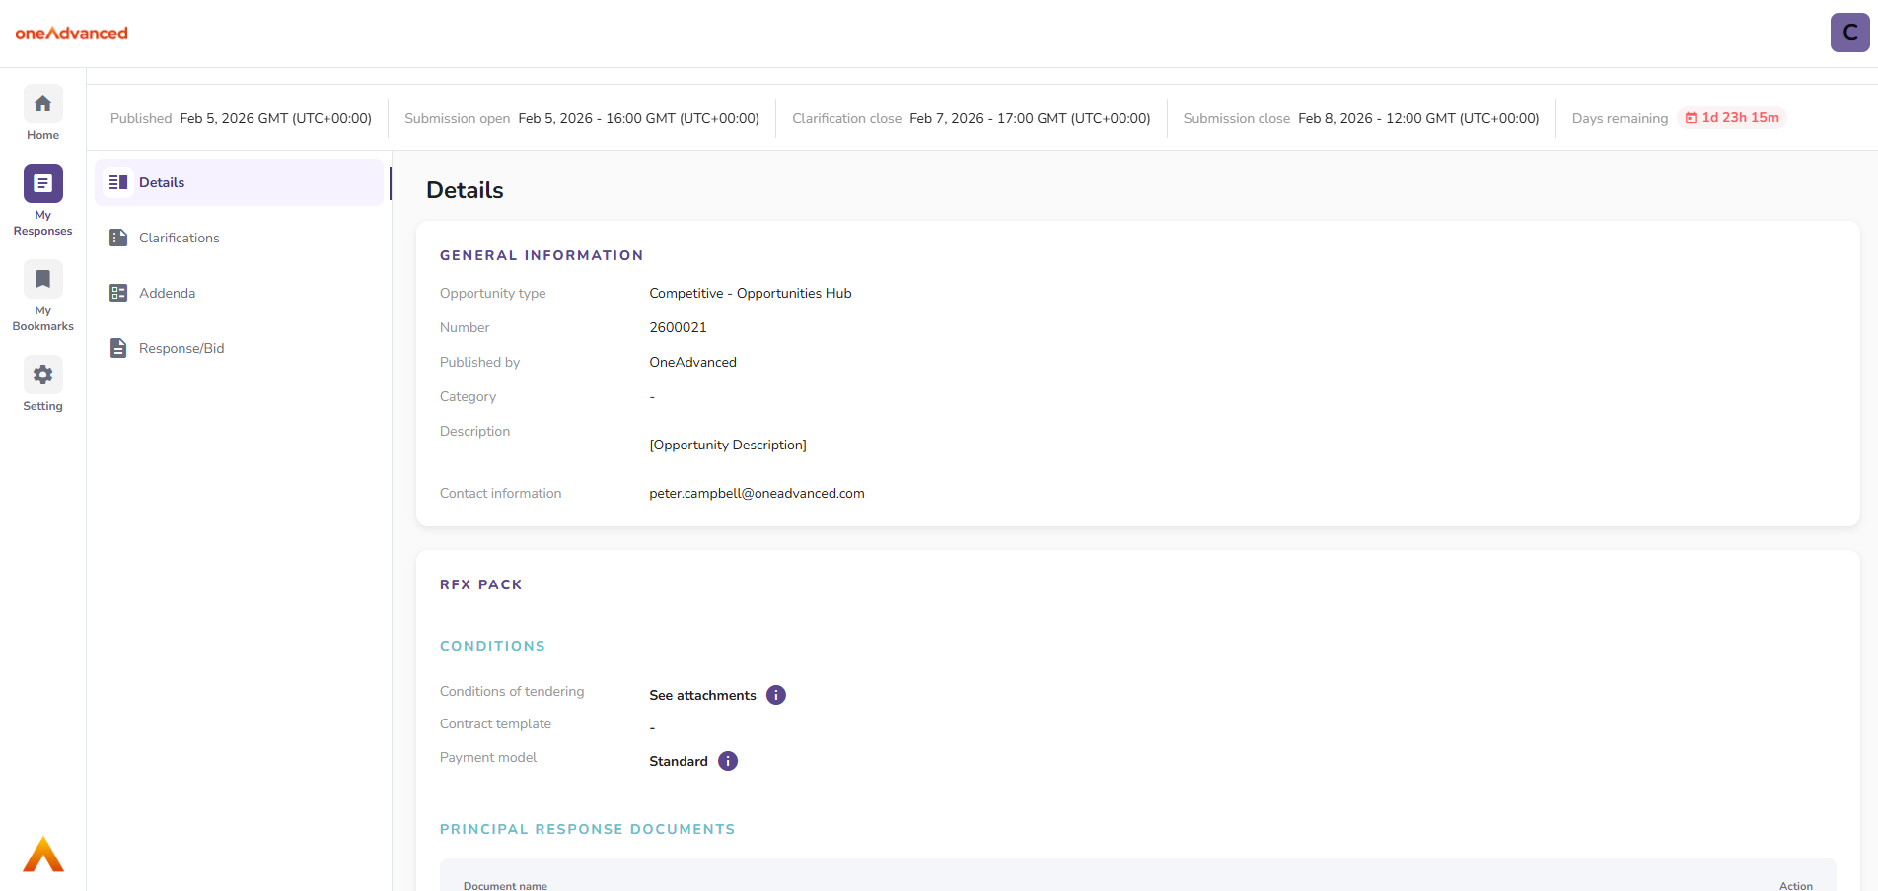Image resolution: width=1878 pixels, height=891 pixels.
Task: Click the Category label
Action: click(x=469, y=396)
